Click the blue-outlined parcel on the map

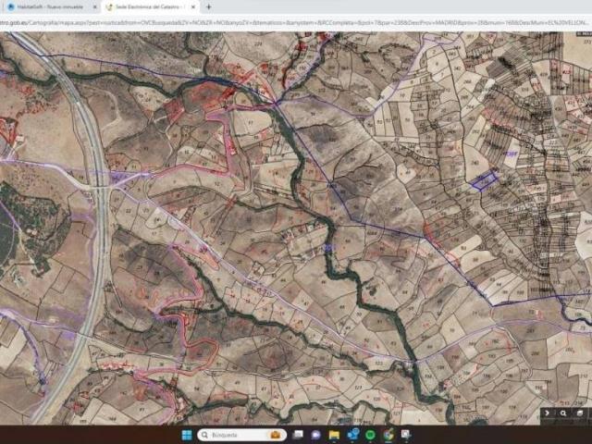point(483,180)
